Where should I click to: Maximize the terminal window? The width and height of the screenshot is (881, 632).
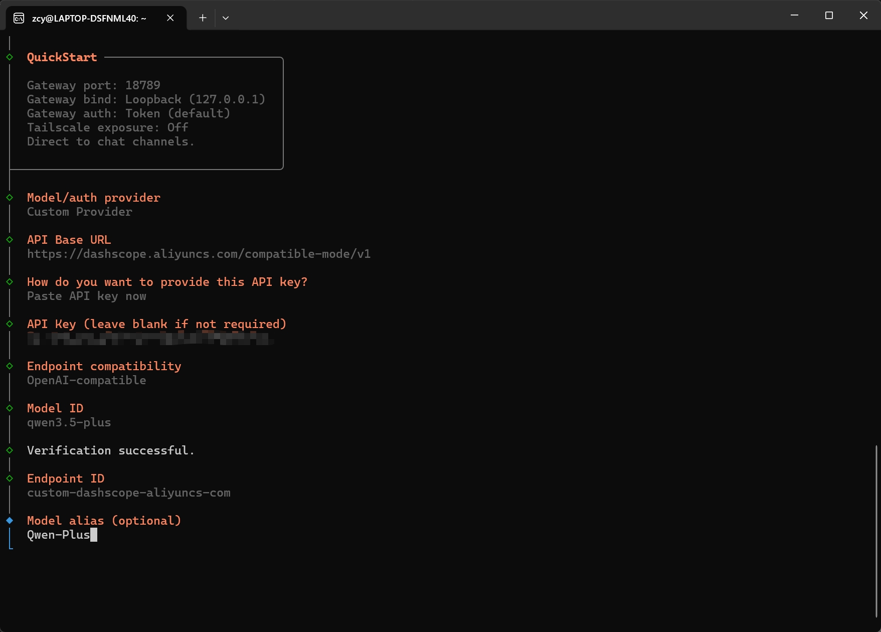click(829, 15)
